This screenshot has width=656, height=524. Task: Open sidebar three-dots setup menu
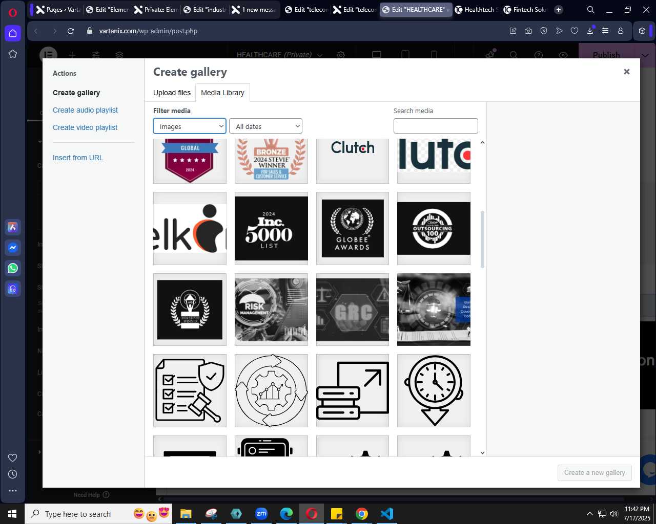[x=13, y=491]
